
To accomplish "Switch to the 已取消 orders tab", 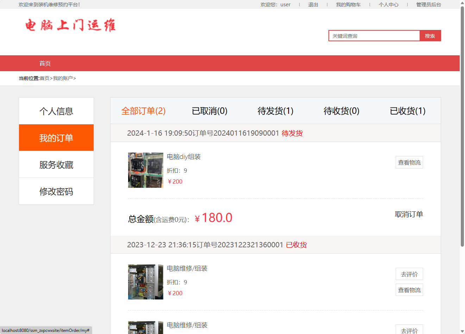I will click(209, 111).
